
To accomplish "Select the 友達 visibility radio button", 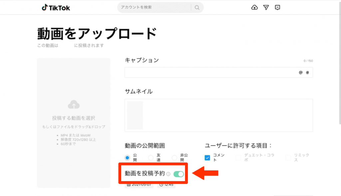I will [x=151, y=157].
